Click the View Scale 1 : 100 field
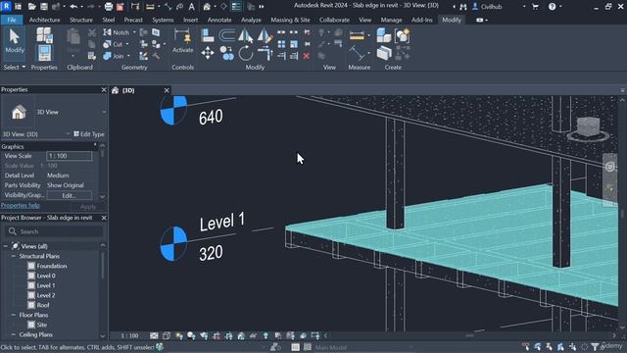627x353 pixels. click(70, 156)
